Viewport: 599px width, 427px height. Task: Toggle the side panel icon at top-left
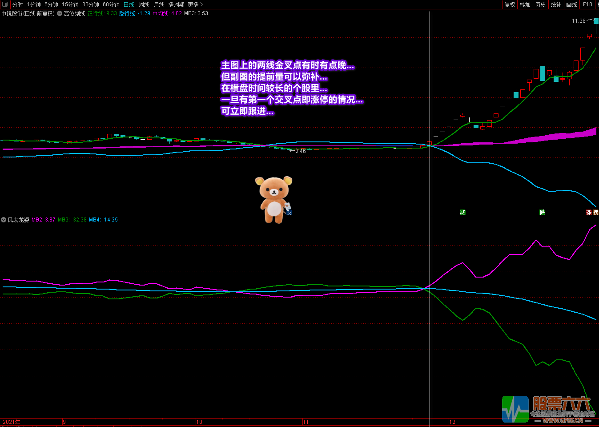[5, 4]
